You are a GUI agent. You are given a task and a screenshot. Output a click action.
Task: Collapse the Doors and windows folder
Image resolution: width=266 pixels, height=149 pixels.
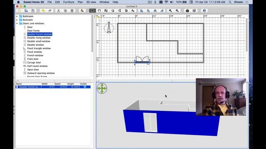click(17, 24)
